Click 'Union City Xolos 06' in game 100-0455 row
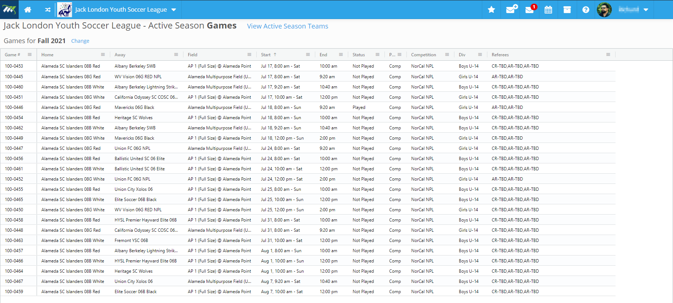The height and width of the screenshot is (303, 673). [134, 189]
